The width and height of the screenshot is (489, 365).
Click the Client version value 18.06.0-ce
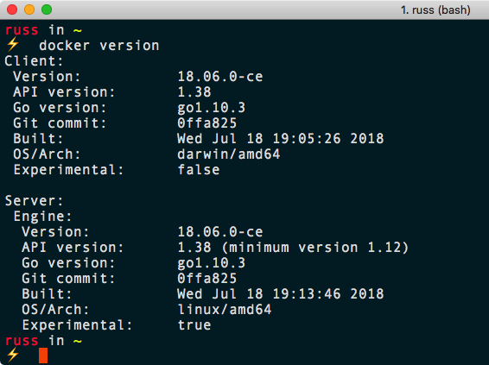(x=220, y=76)
